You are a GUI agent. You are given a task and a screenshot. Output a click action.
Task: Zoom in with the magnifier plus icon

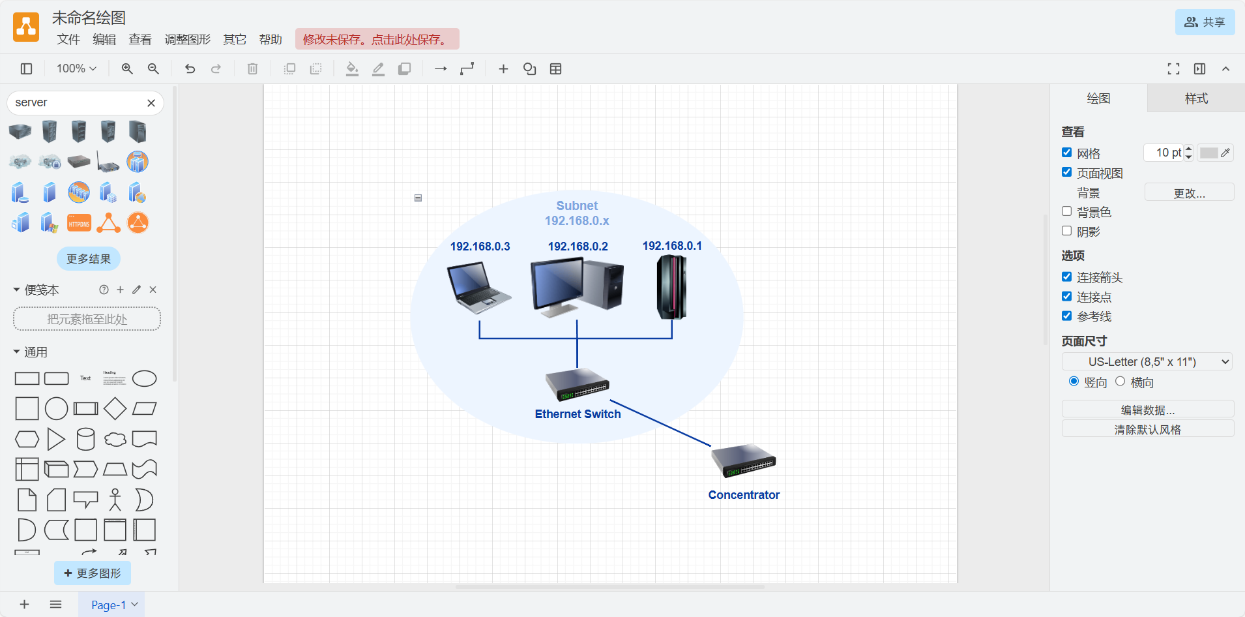click(x=127, y=68)
